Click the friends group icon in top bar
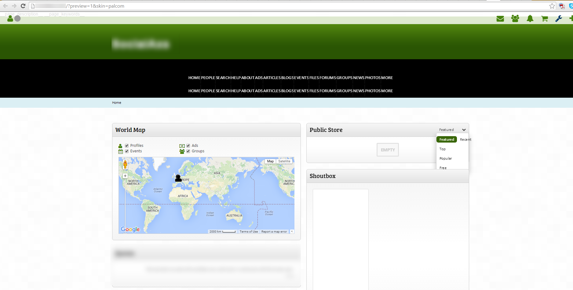The image size is (573, 290). coord(515,19)
